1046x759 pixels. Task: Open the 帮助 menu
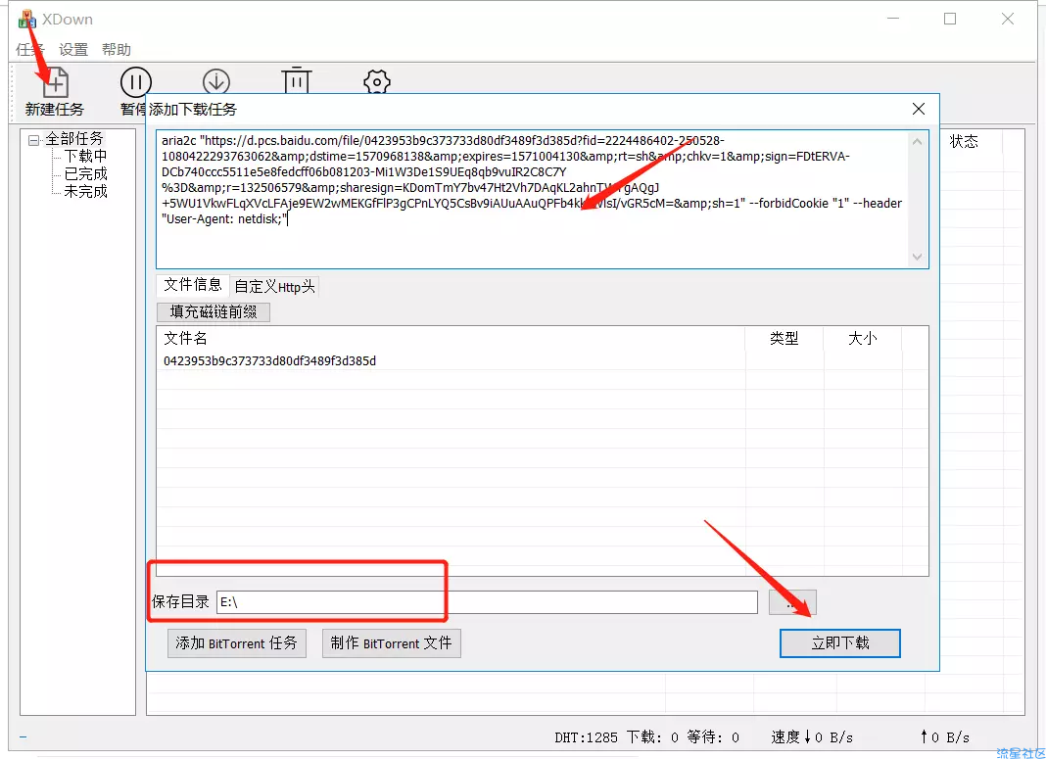[117, 49]
